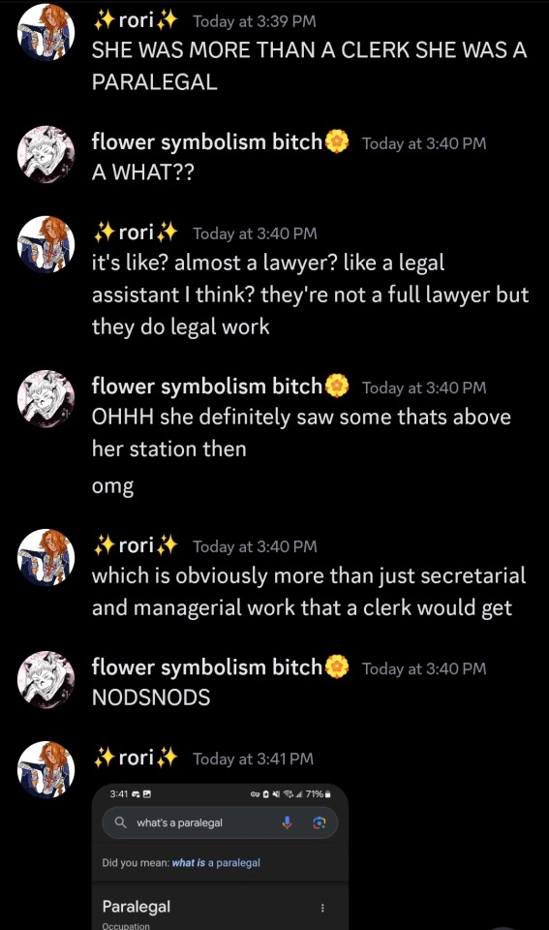
Task: Tap flower emoji after username above NODSNODS
Action: (337, 667)
